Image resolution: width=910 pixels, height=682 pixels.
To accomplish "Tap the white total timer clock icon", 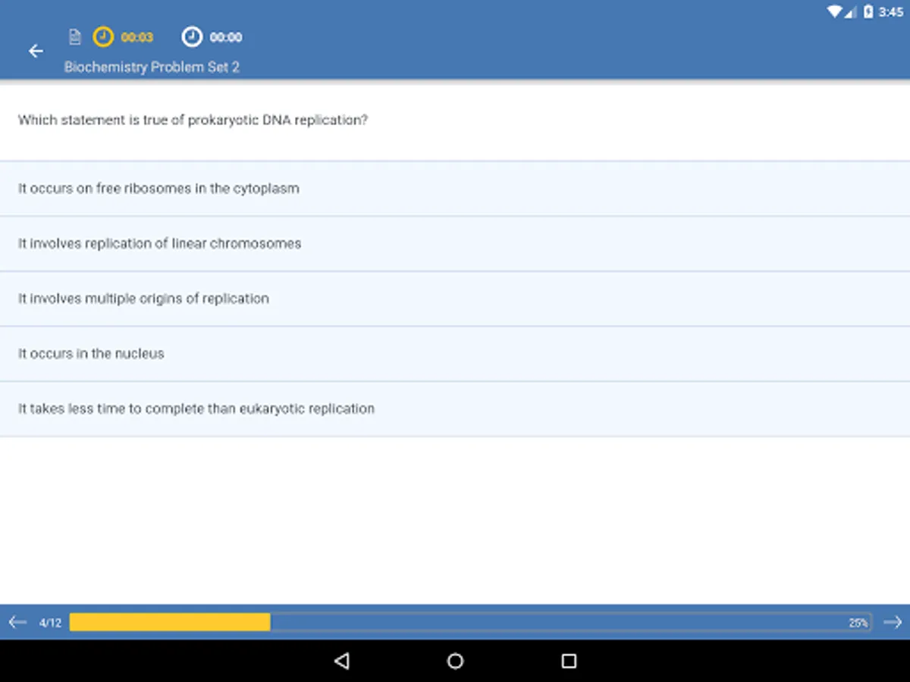I will (192, 36).
